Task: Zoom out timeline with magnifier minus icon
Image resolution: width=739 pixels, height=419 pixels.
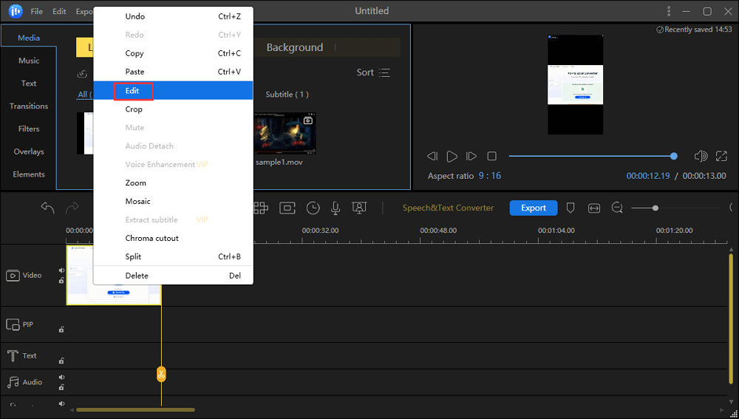Action: [617, 208]
